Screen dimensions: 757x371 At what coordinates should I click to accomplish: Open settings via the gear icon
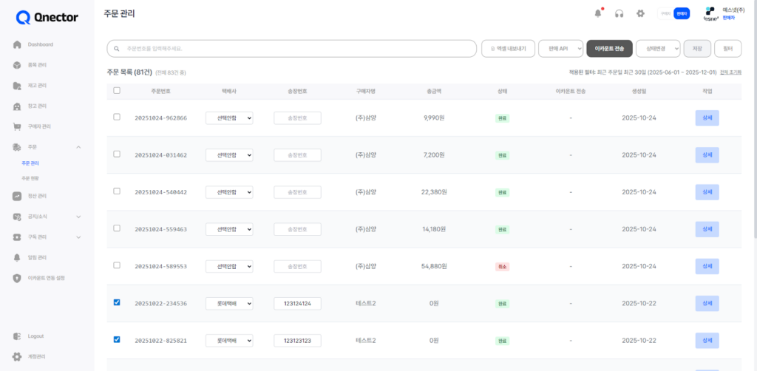click(641, 13)
